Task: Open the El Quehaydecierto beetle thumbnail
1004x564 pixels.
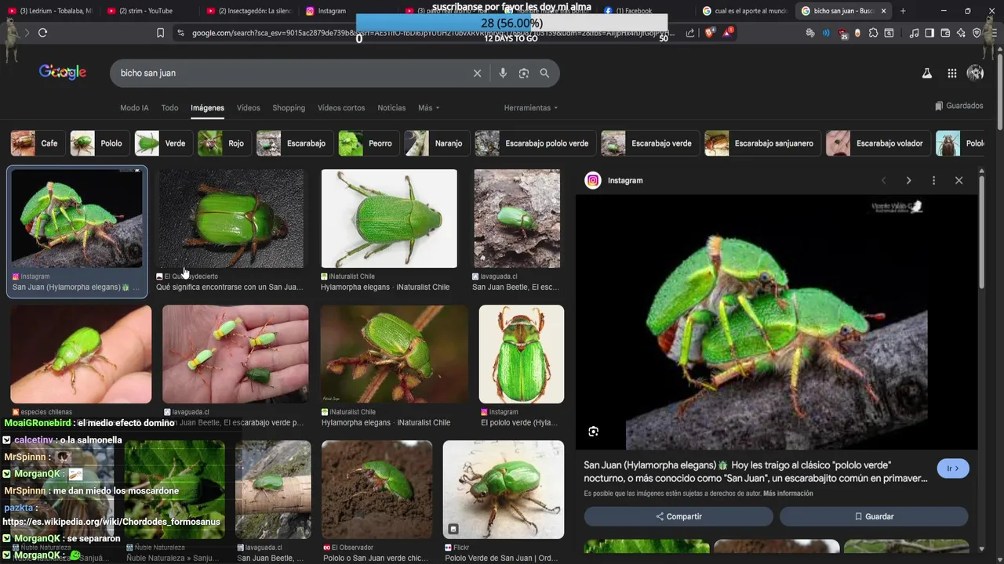Action: (x=230, y=219)
